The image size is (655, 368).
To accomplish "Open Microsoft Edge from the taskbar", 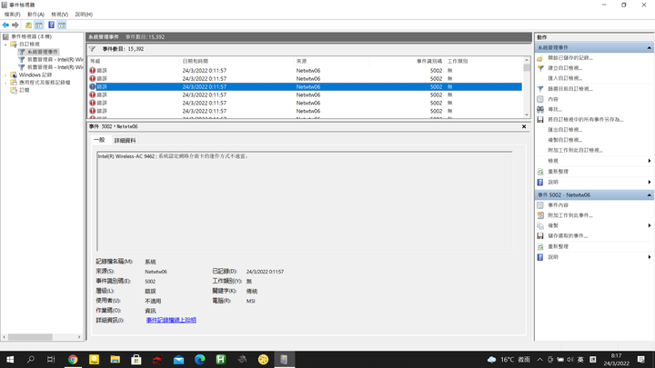I will [x=199, y=359].
